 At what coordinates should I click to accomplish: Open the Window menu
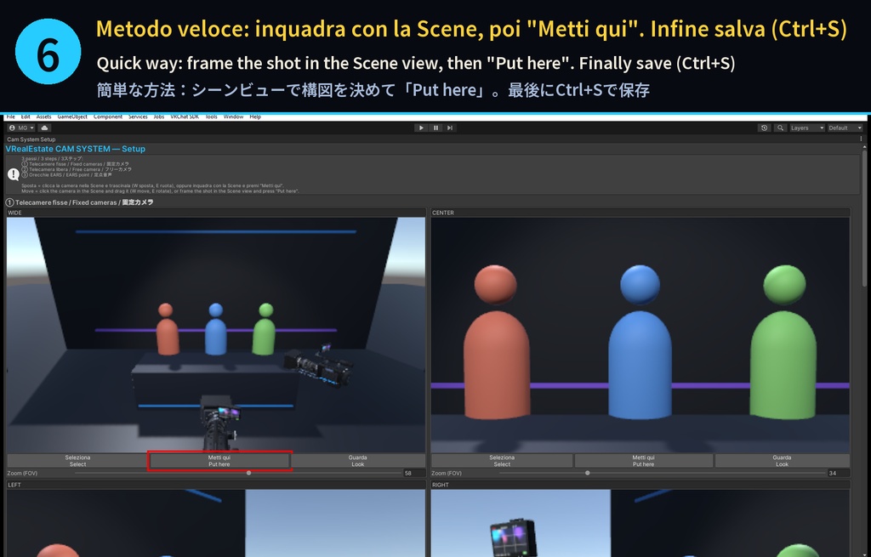pos(233,117)
